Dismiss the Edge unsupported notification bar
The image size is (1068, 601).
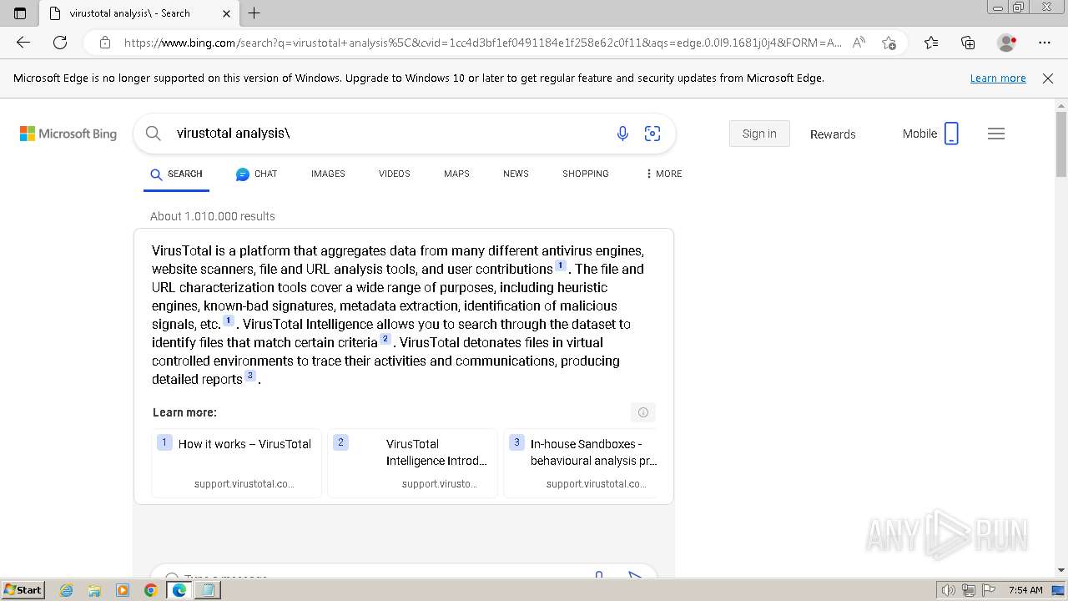click(x=1048, y=78)
